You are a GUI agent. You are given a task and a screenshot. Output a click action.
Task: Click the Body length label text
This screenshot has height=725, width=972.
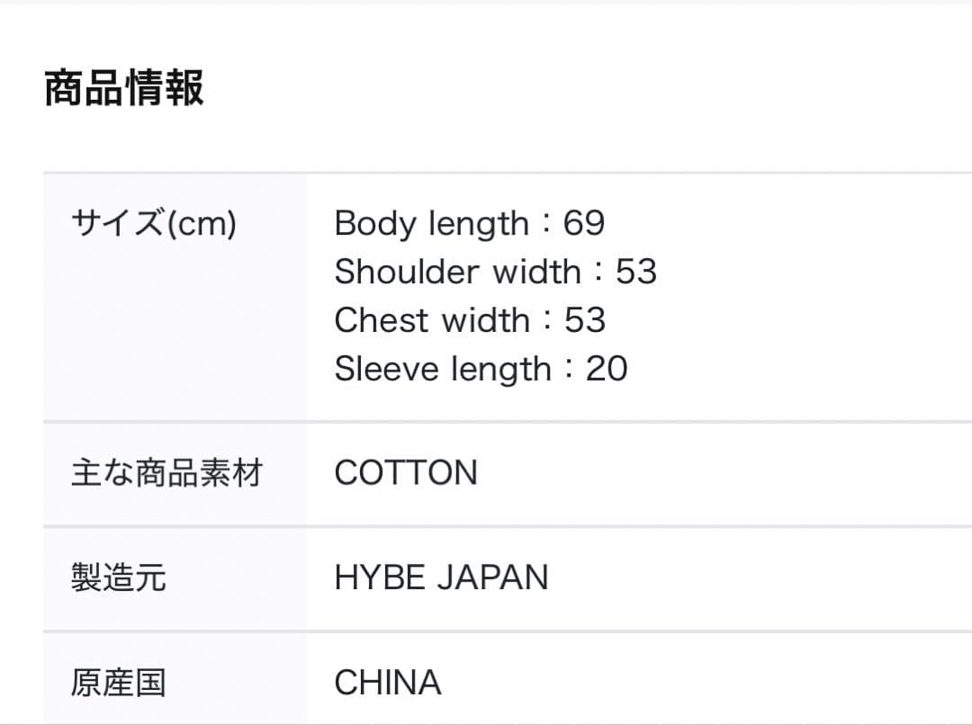point(432,223)
